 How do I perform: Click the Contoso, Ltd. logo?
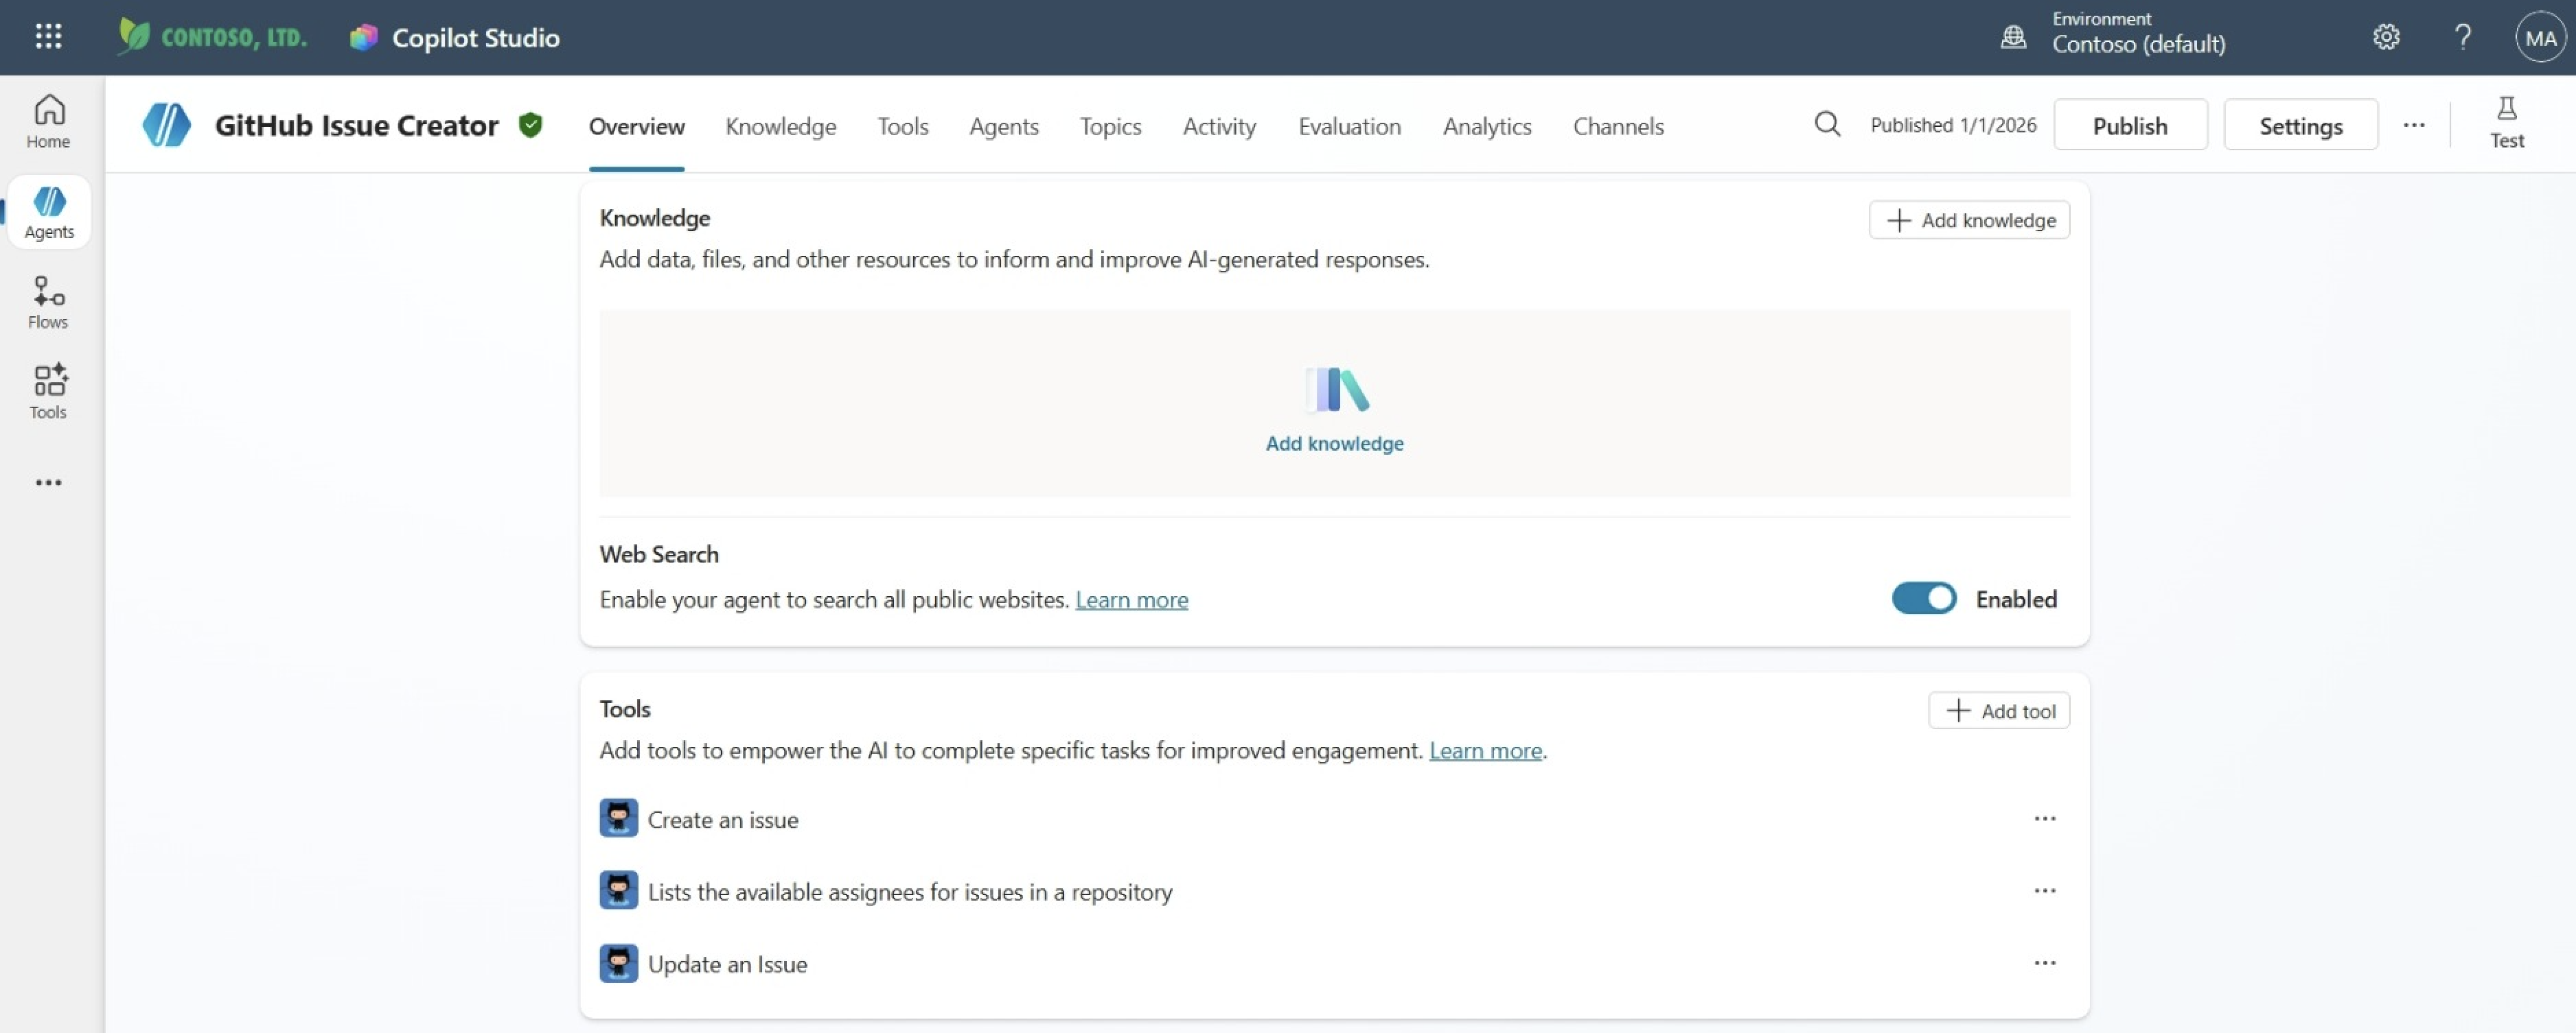212,37
